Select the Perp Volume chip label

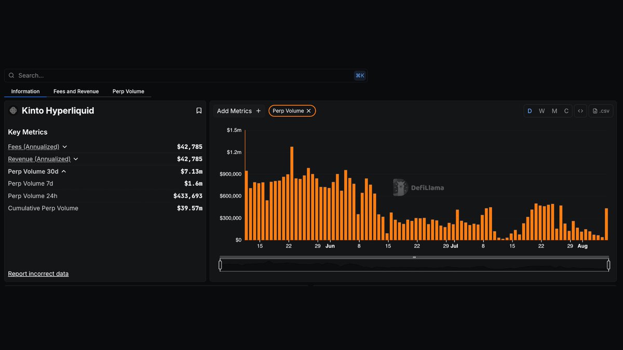pos(288,111)
